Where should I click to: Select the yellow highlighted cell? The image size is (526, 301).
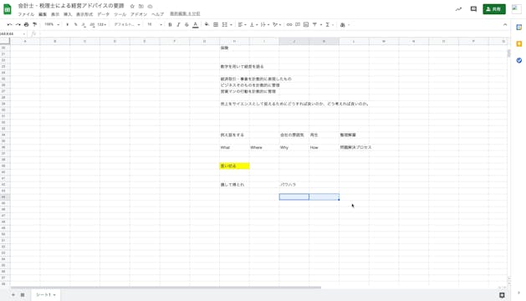(x=234, y=166)
